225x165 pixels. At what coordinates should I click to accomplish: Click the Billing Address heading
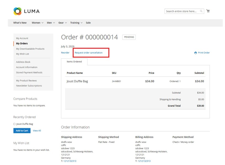(144, 137)
